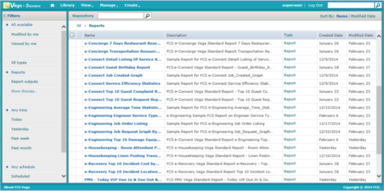Click the report list scrollbar thumb
The width and height of the screenshot is (384, 191).
(378, 120)
